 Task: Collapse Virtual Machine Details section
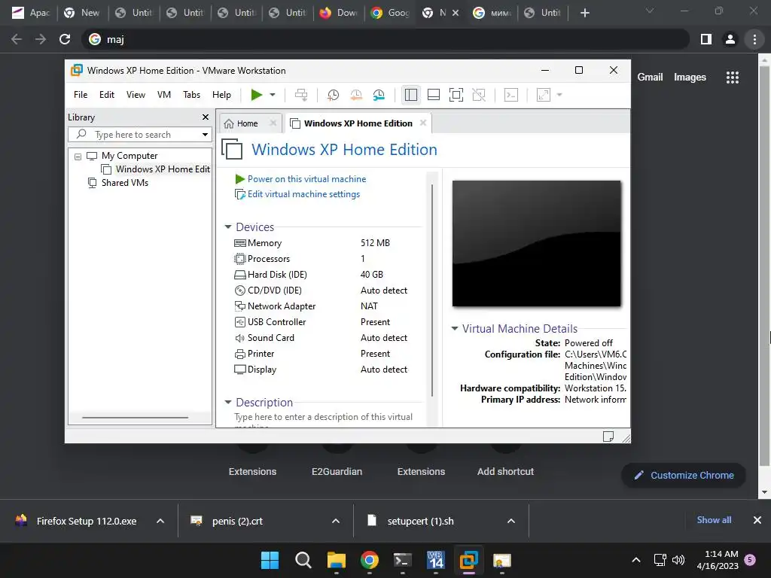point(455,328)
